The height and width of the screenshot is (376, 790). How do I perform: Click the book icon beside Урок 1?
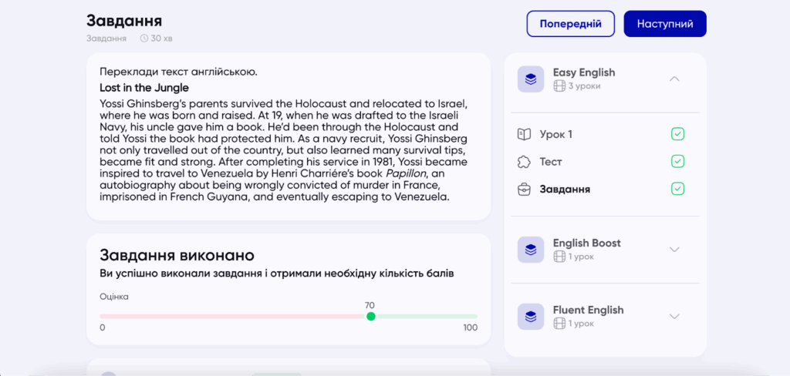click(525, 135)
